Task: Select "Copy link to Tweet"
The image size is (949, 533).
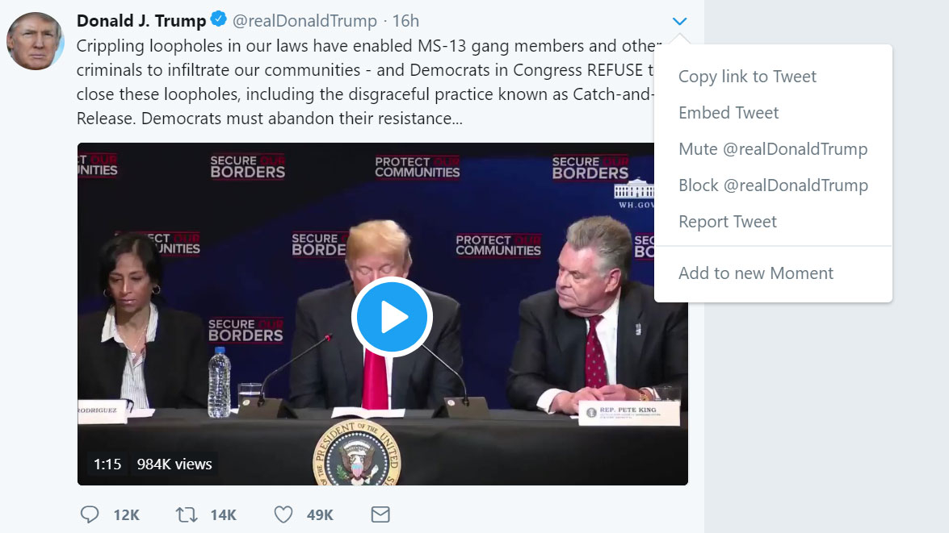Action: tap(747, 77)
